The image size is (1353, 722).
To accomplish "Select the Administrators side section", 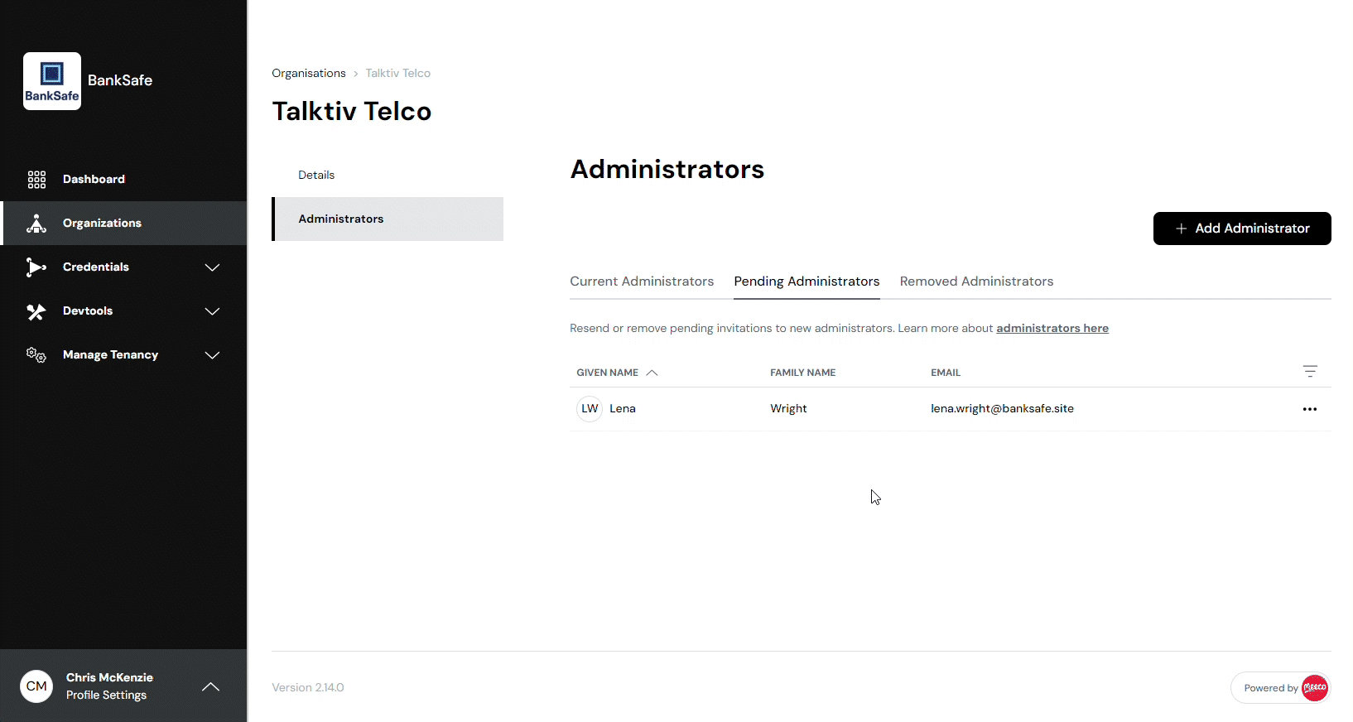I will pos(388,219).
